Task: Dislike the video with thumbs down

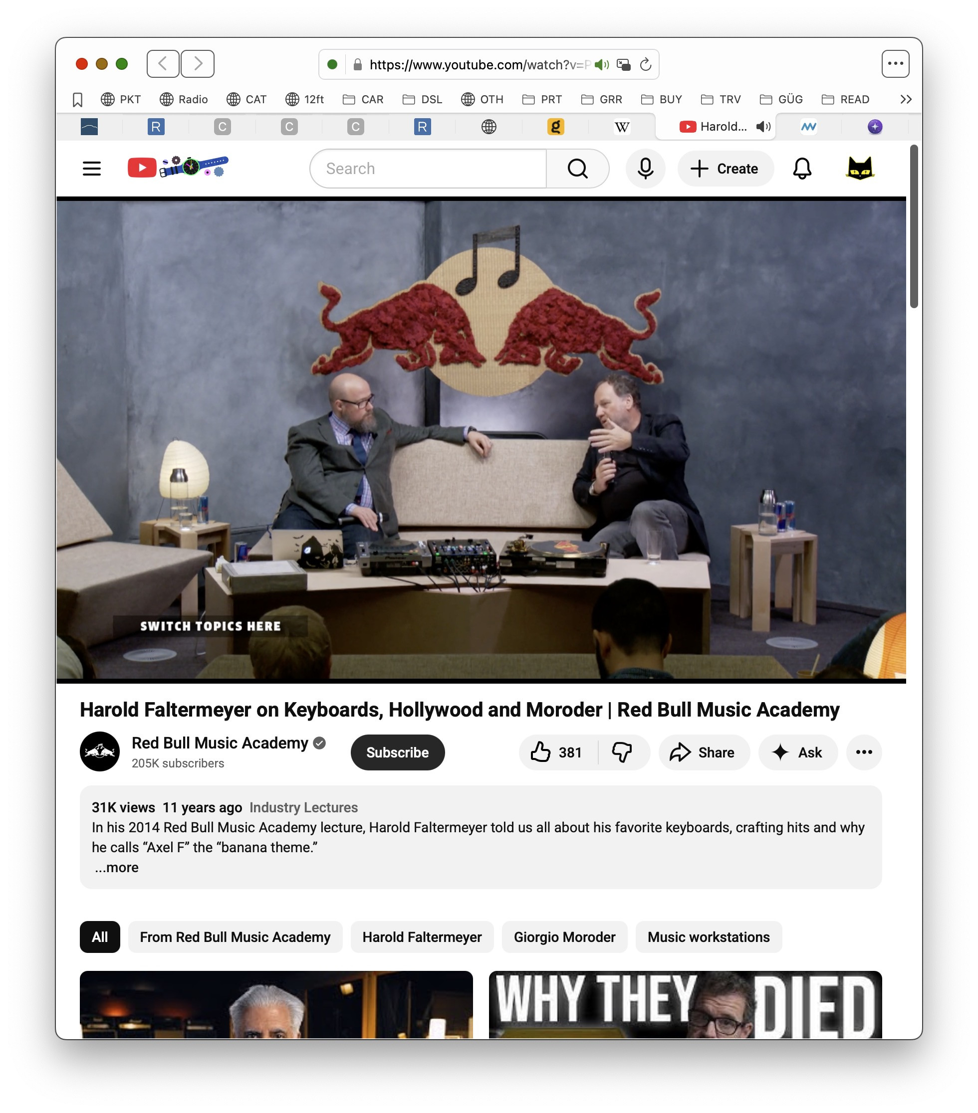Action: click(622, 752)
